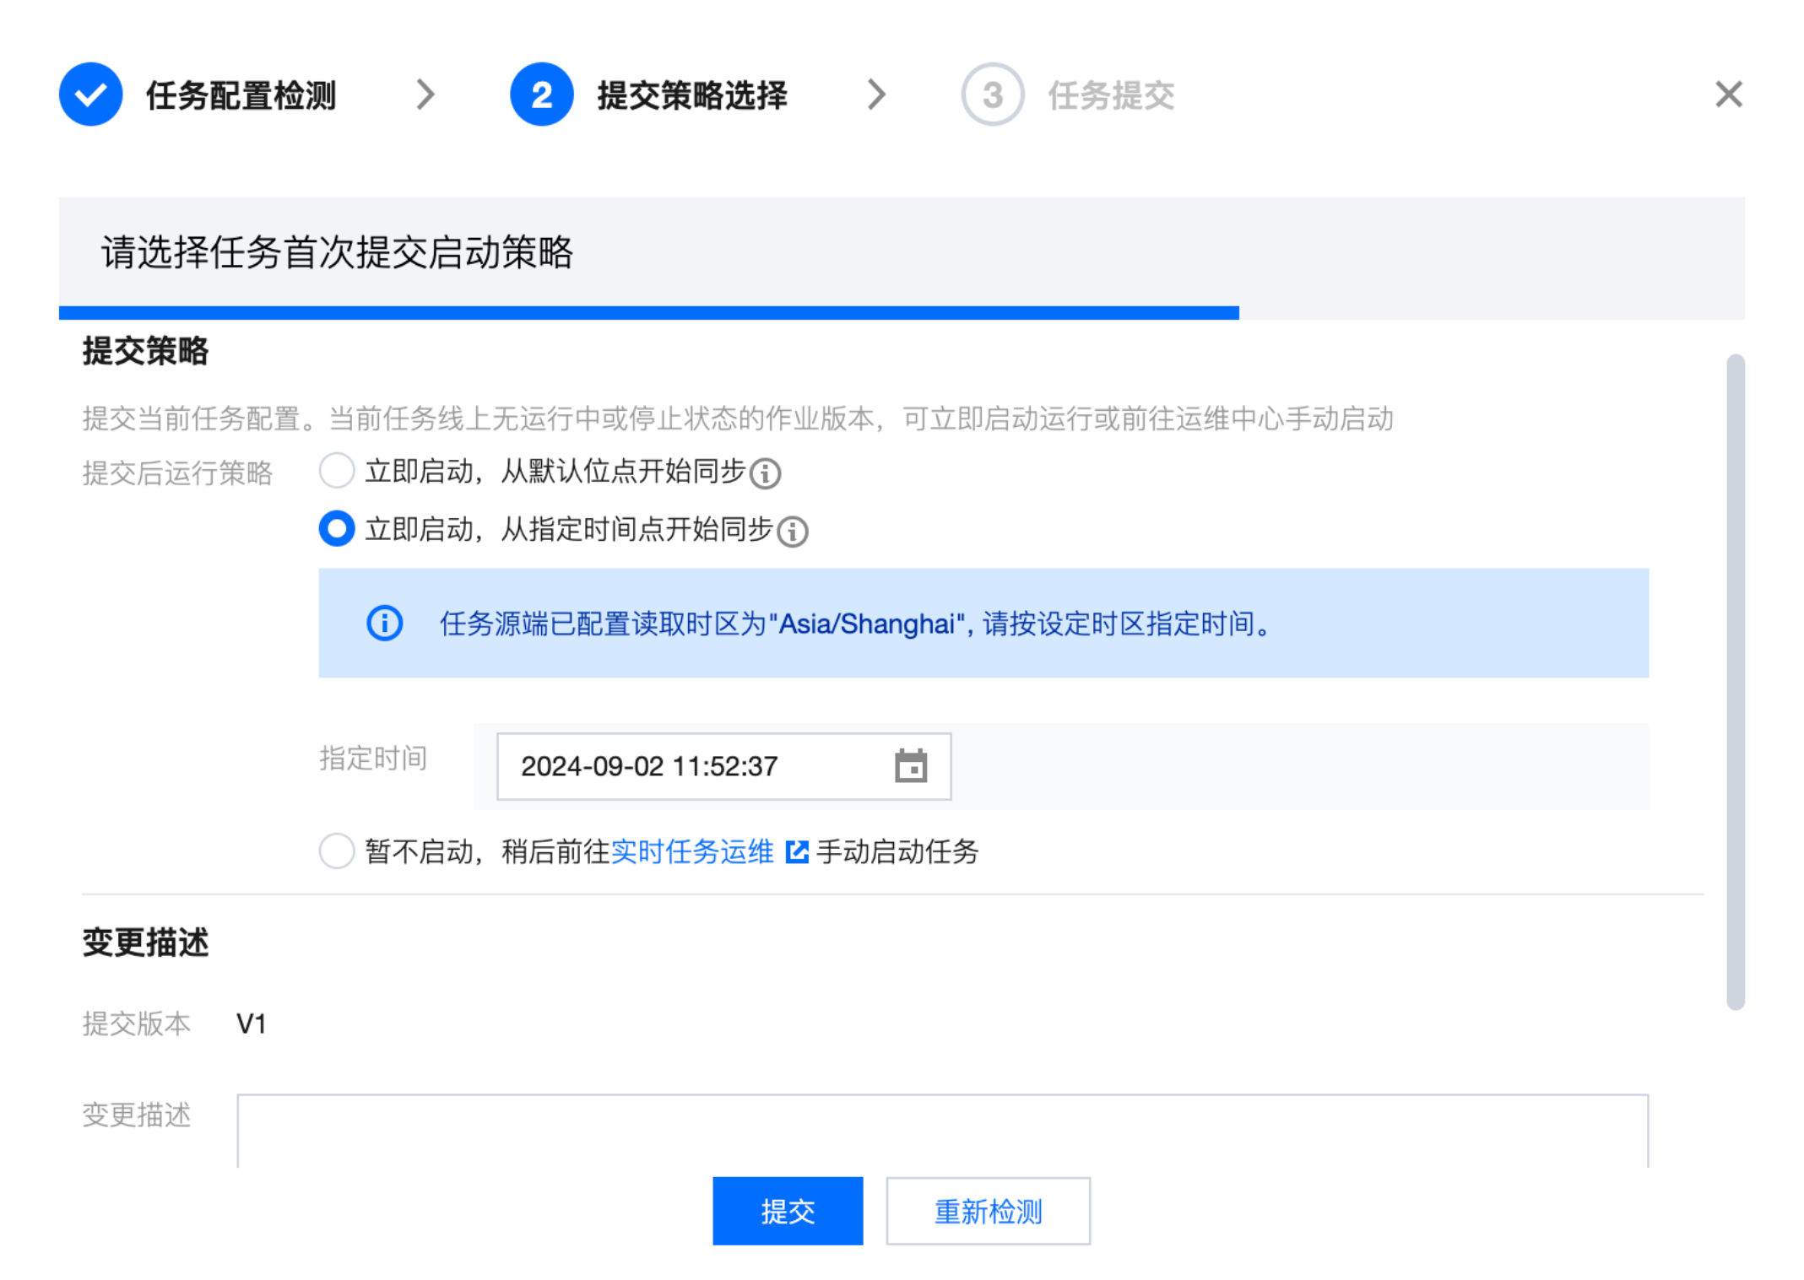Click info icon beside specified time sync option

pos(792,532)
